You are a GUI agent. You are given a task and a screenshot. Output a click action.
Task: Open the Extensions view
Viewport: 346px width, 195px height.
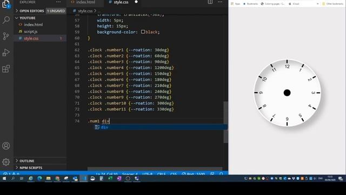click(6, 69)
